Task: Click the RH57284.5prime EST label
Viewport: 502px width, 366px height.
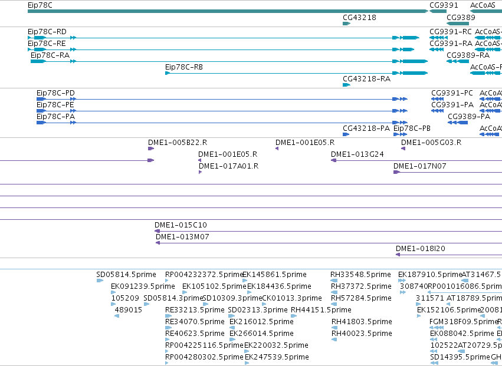Action: tap(361, 298)
